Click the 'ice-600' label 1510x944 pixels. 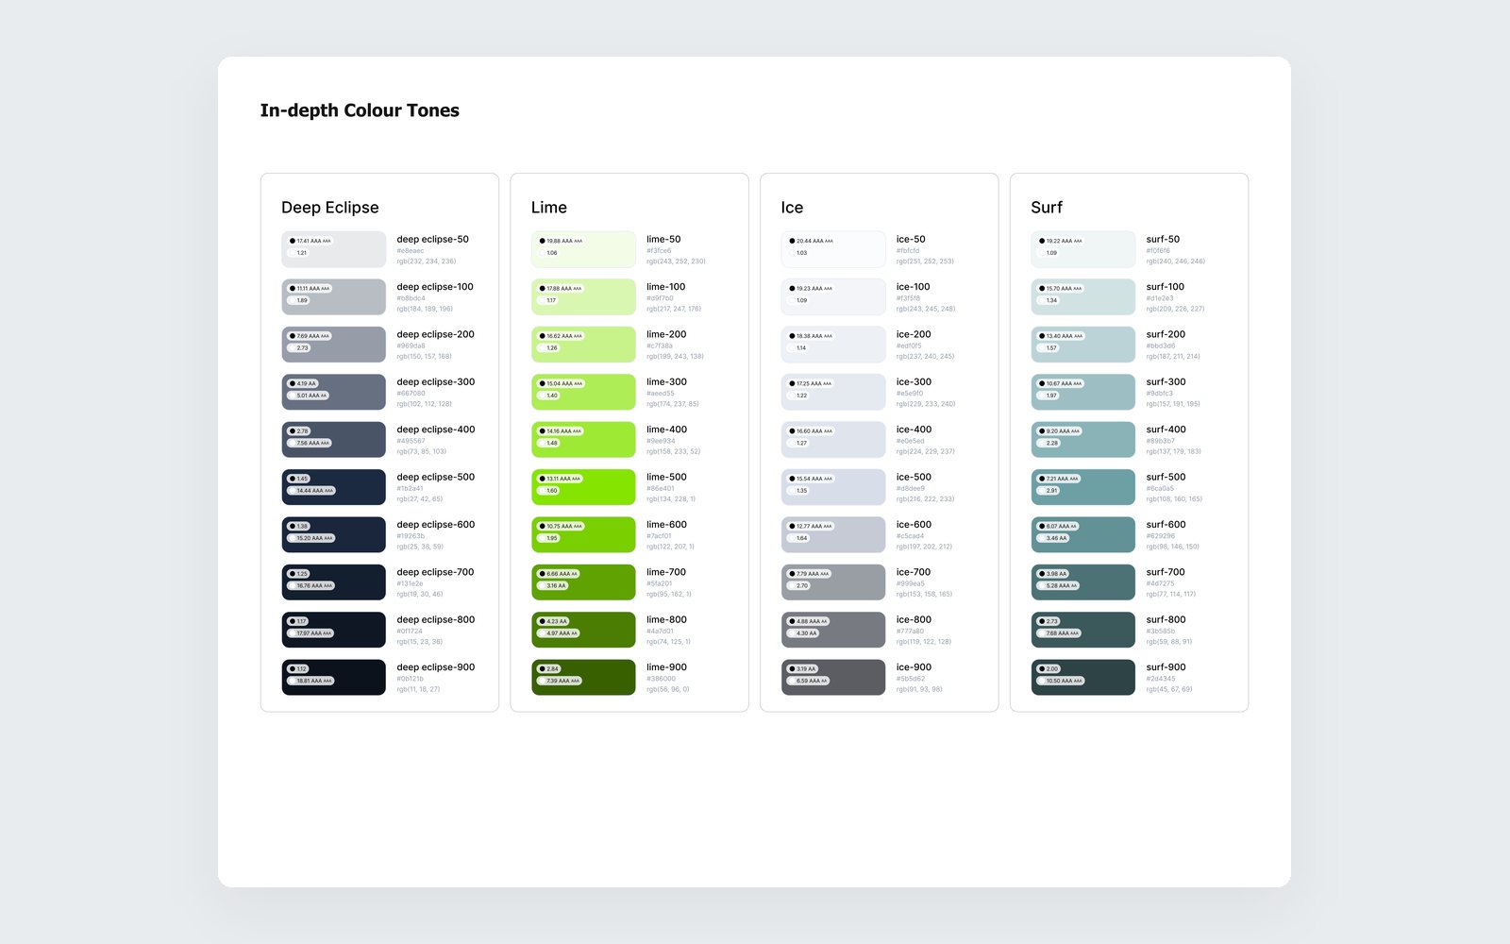pos(914,525)
